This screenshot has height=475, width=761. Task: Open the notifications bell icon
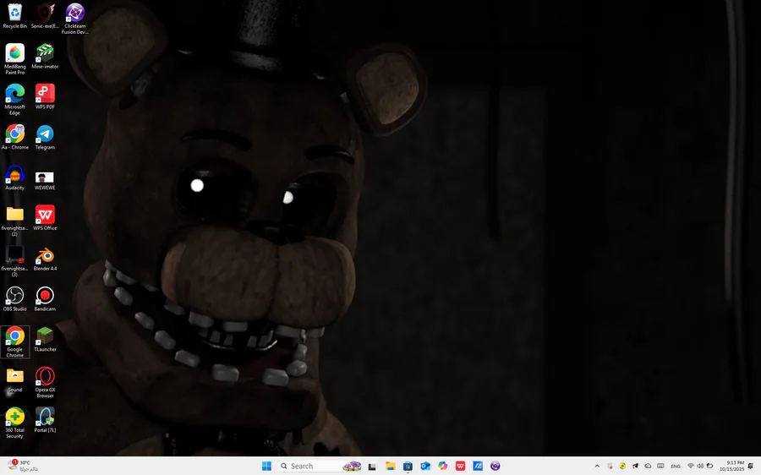pos(750,466)
